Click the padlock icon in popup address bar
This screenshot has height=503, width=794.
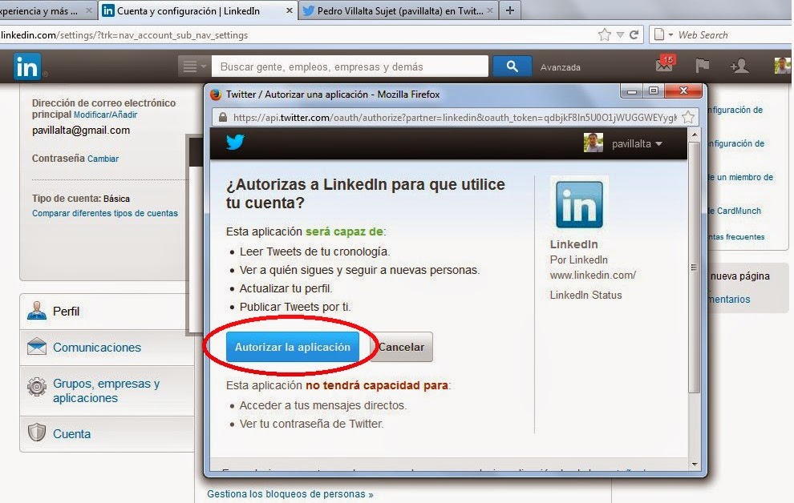point(222,117)
